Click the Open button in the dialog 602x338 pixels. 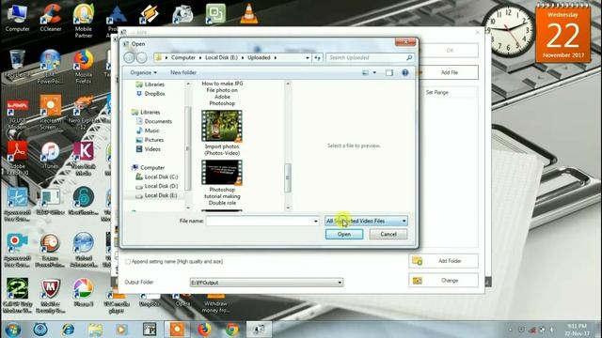[344, 234]
